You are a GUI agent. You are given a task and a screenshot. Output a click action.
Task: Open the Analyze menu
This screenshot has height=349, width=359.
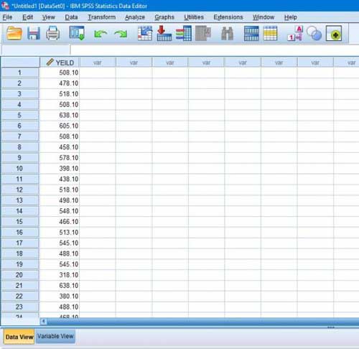(135, 17)
